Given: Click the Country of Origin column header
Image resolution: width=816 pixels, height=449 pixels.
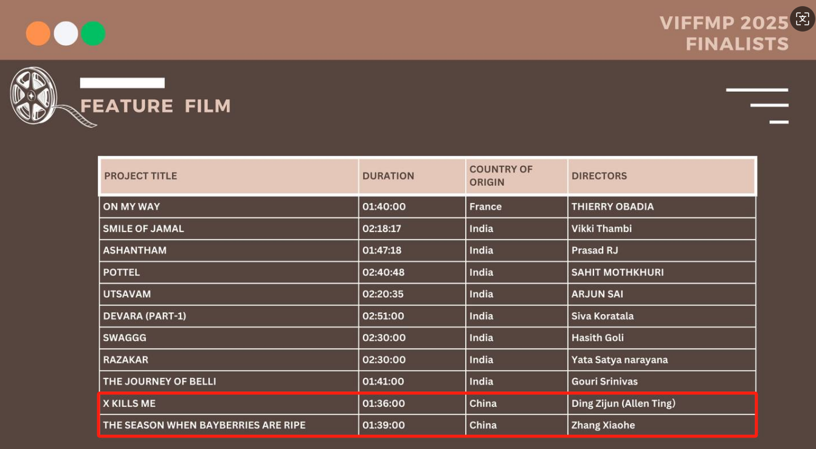Looking at the screenshot, I should [x=500, y=176].
